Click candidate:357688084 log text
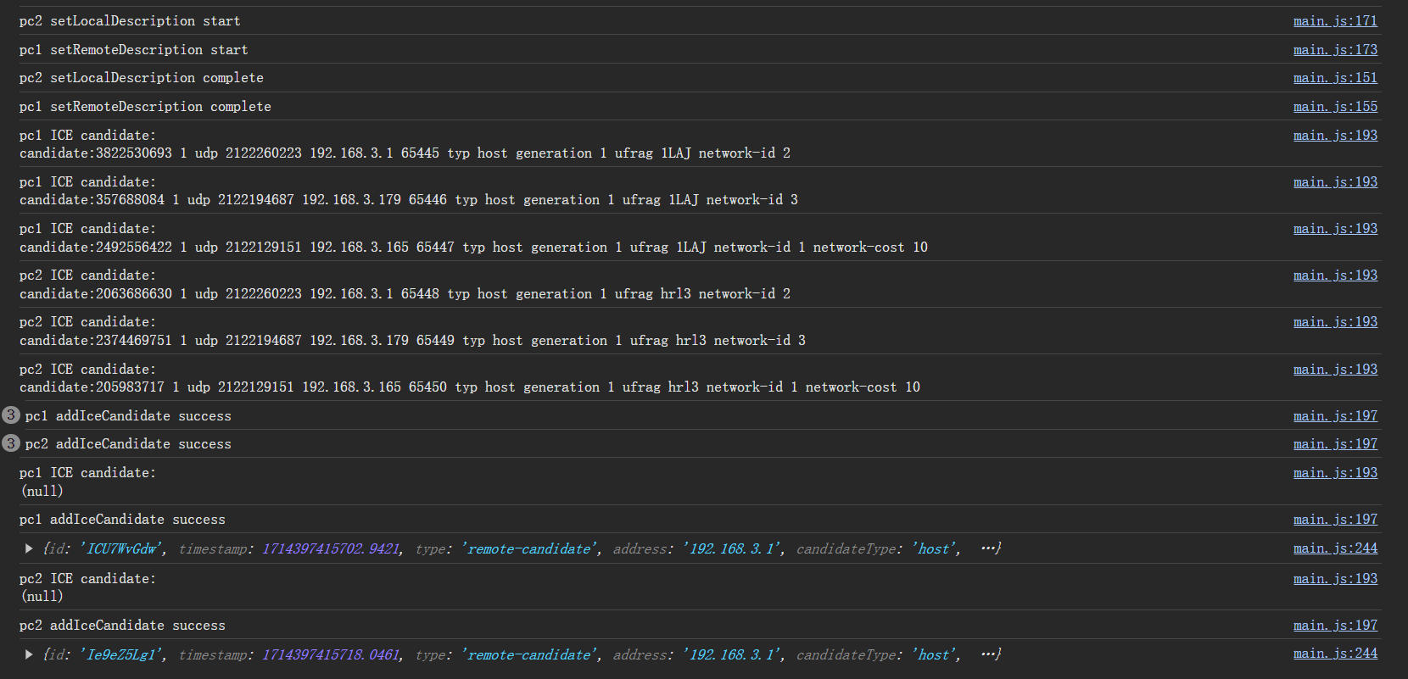 (x=409, y=199)
